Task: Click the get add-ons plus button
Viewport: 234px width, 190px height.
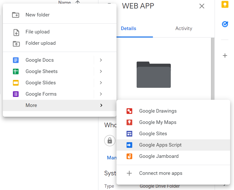Action: [225, 56]
